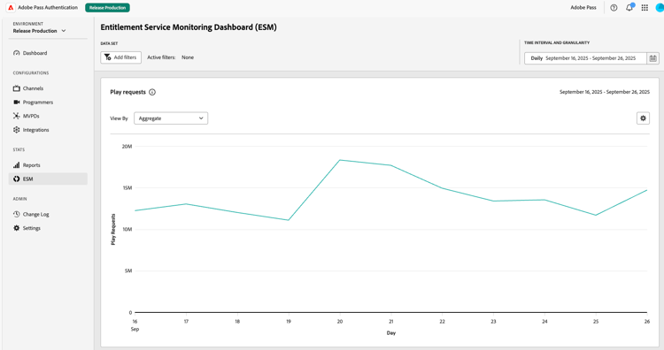Open the user profile avatar

click(x=660, y=8)
